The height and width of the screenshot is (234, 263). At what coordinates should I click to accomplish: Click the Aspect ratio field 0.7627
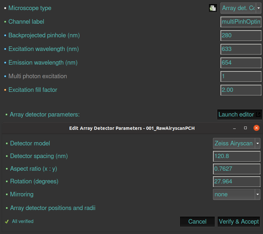(x=236, y=169)
